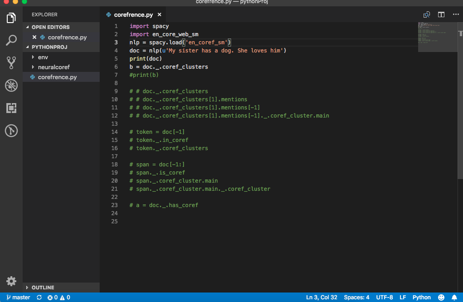Open the Manage gear settings menu
This screenshot has height=302, width=463.
(11, 281)
